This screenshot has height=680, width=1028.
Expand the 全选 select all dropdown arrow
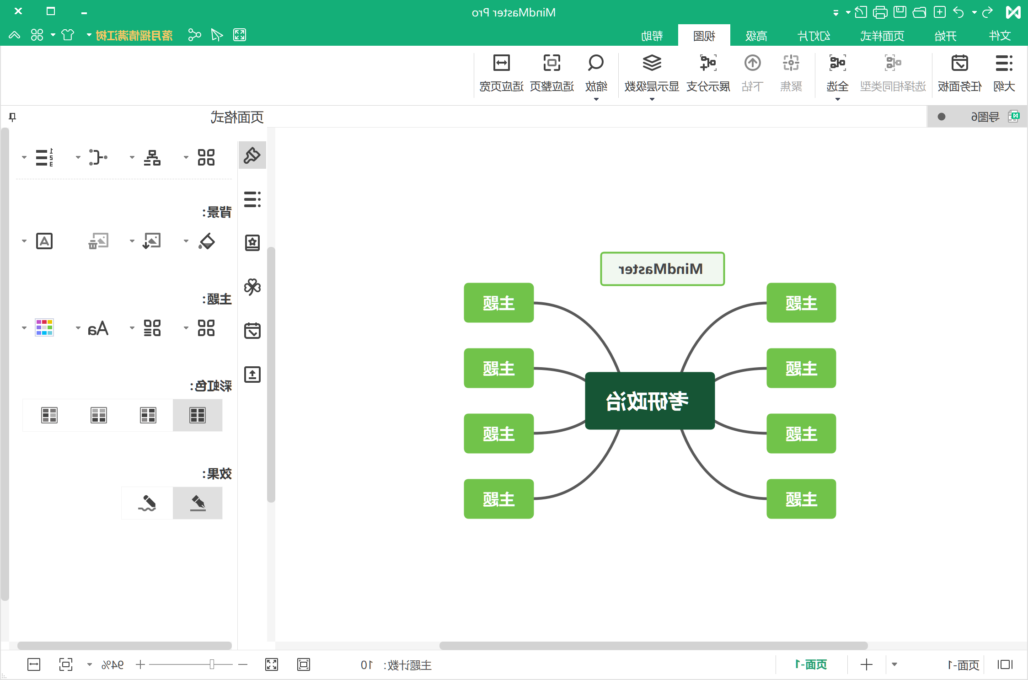click(837, 99)
